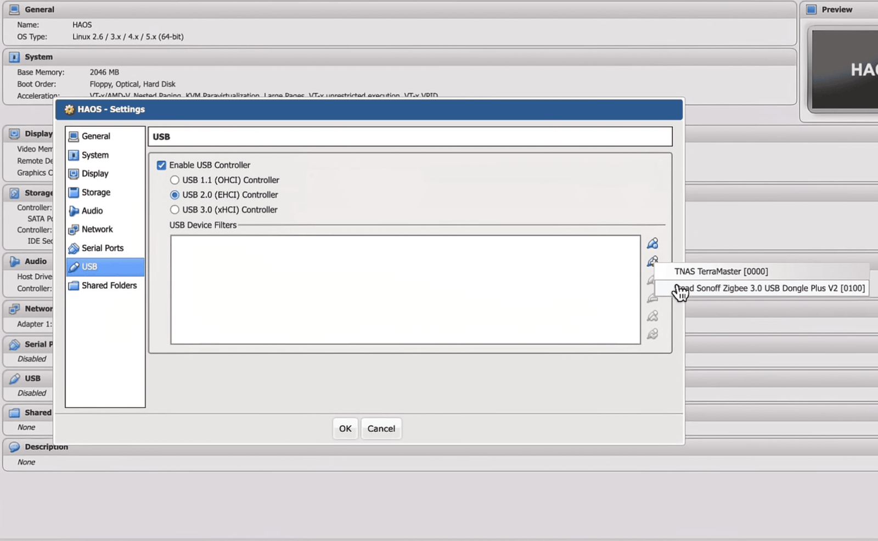Click the Base Memory value 2046 MB
The image size is (878, 541).
pyautogui.click(x=104, y=72)
